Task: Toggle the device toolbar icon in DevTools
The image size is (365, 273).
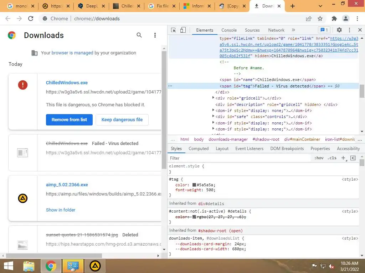Action: coord(183,30)
